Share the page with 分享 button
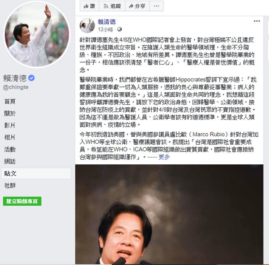Image resolution: width=269 pixels, height=265 pixels. (137, 6)
